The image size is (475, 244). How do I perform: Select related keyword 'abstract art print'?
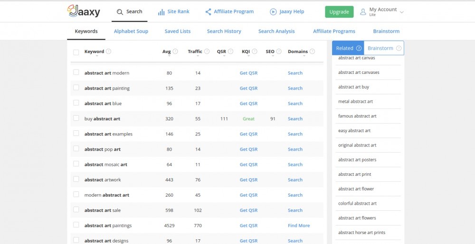(354, 174)
